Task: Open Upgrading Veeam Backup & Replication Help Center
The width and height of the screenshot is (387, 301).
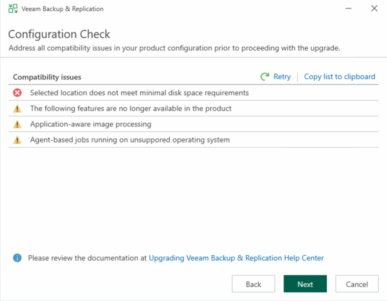Action: pyautogui.click(x=236, y=258)
